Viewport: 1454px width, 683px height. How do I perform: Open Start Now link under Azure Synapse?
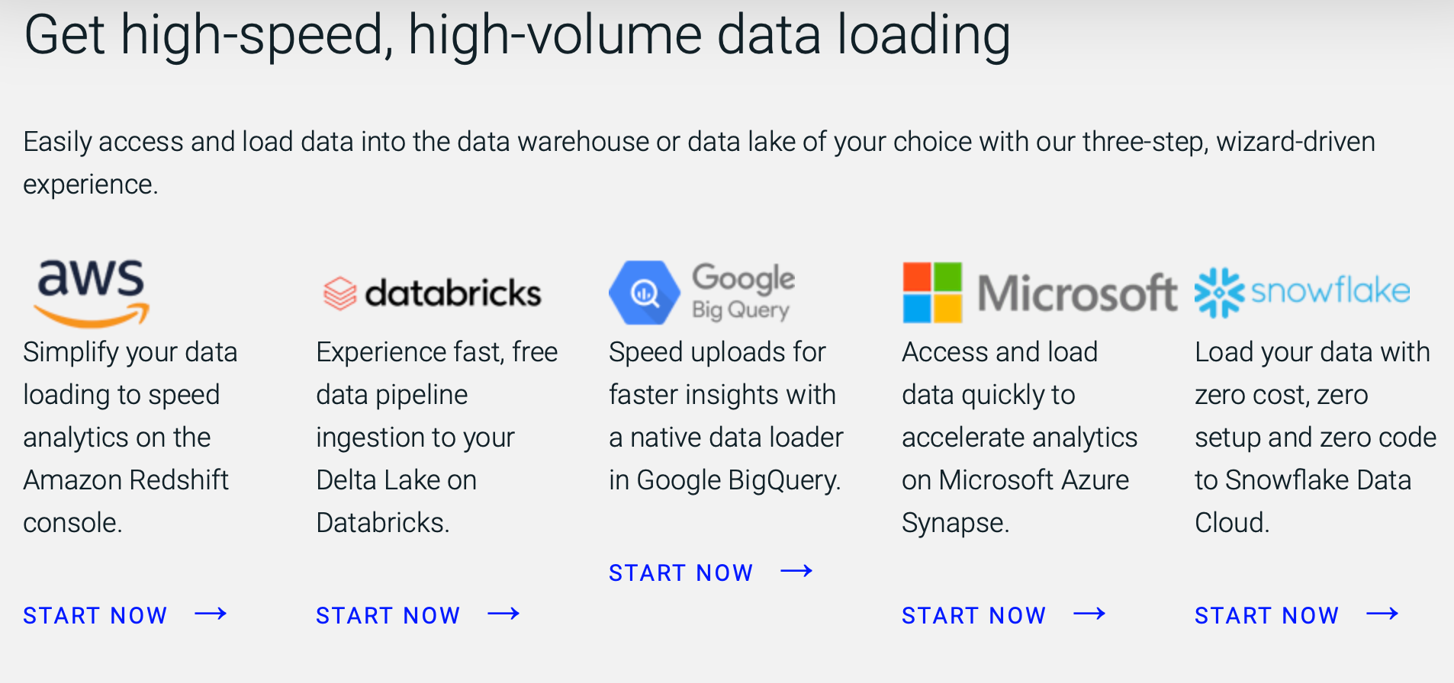point(974,615)
